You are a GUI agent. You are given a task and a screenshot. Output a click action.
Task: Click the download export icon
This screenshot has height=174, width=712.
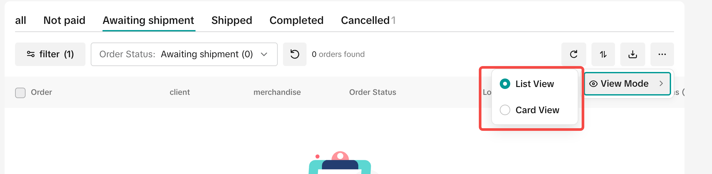tap(633, 54)
